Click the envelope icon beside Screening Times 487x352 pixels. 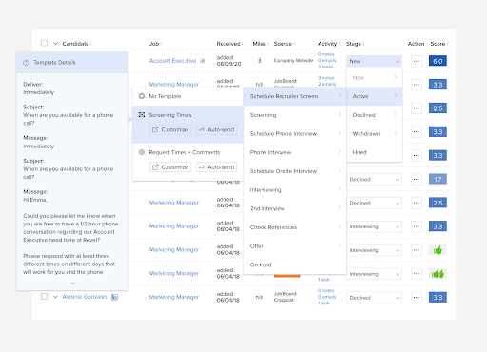point(142,115)
